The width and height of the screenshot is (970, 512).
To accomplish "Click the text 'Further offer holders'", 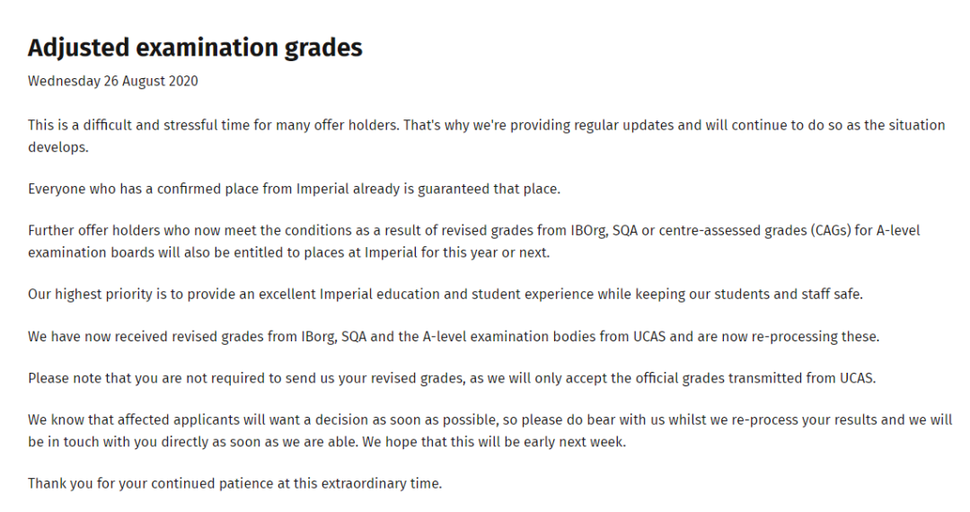I will (x=94, y=231).
